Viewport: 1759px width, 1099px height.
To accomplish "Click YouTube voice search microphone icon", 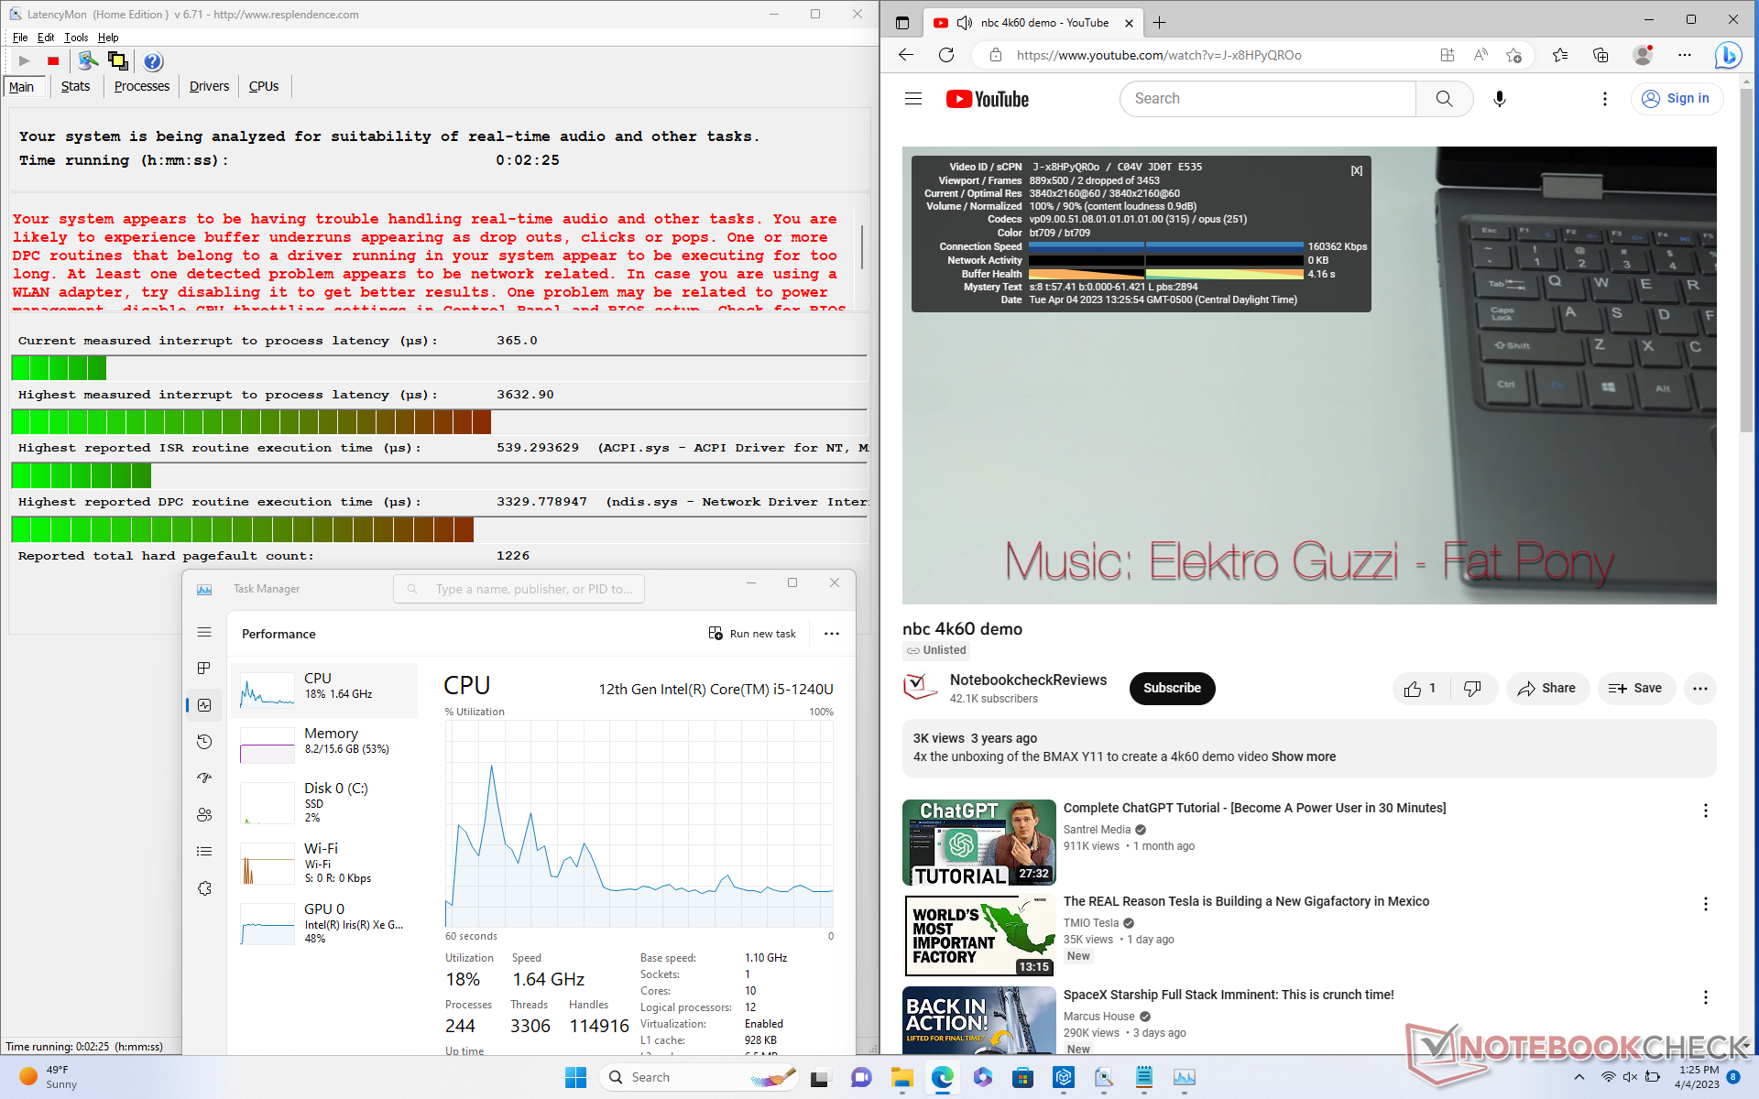I will 1499,99.
